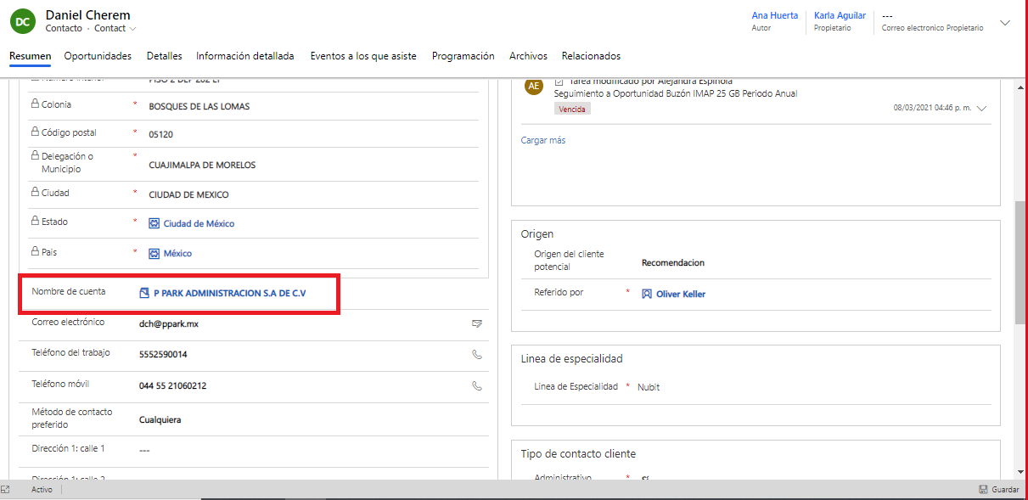Switch to the Oportunidades tab

(x=98, y=56)
